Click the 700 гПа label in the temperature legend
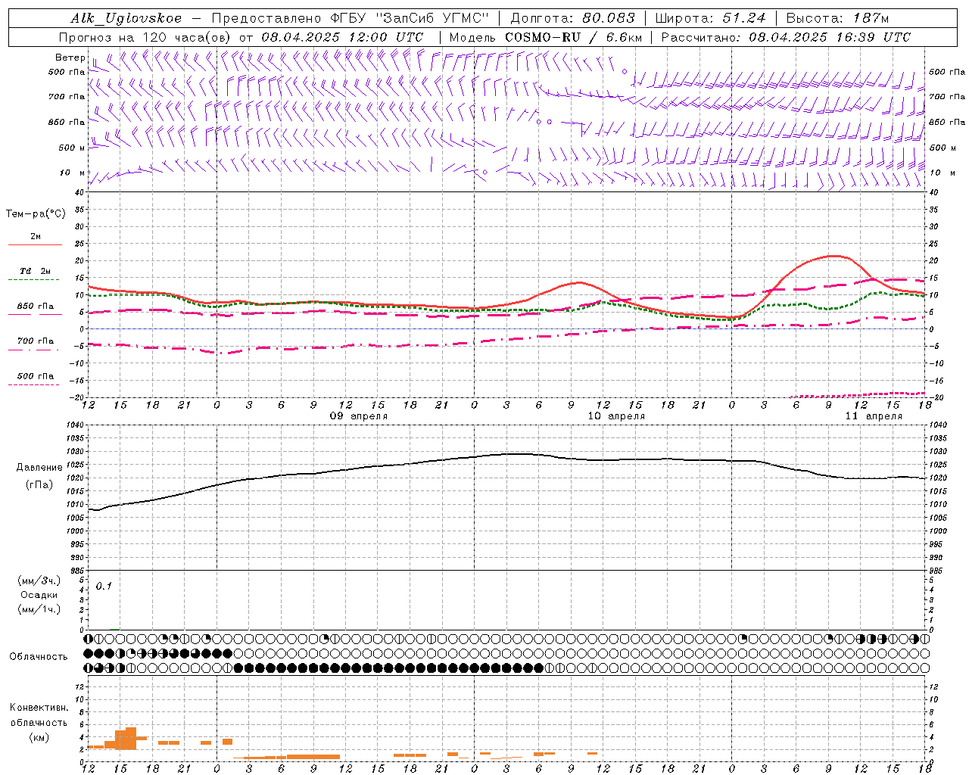Viewport: 969px width, 775px height. (36, 341)
